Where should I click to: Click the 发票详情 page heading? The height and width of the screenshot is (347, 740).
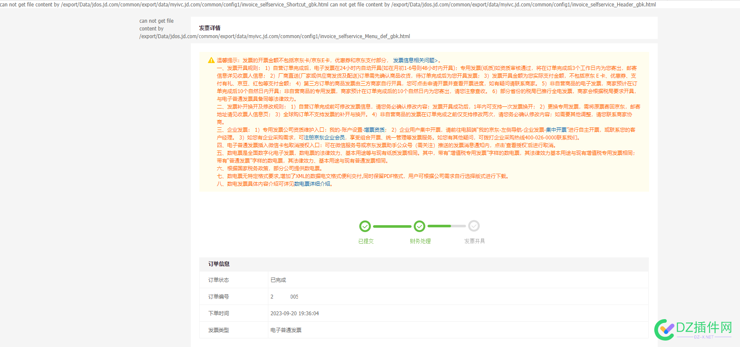tap(210, 28)
